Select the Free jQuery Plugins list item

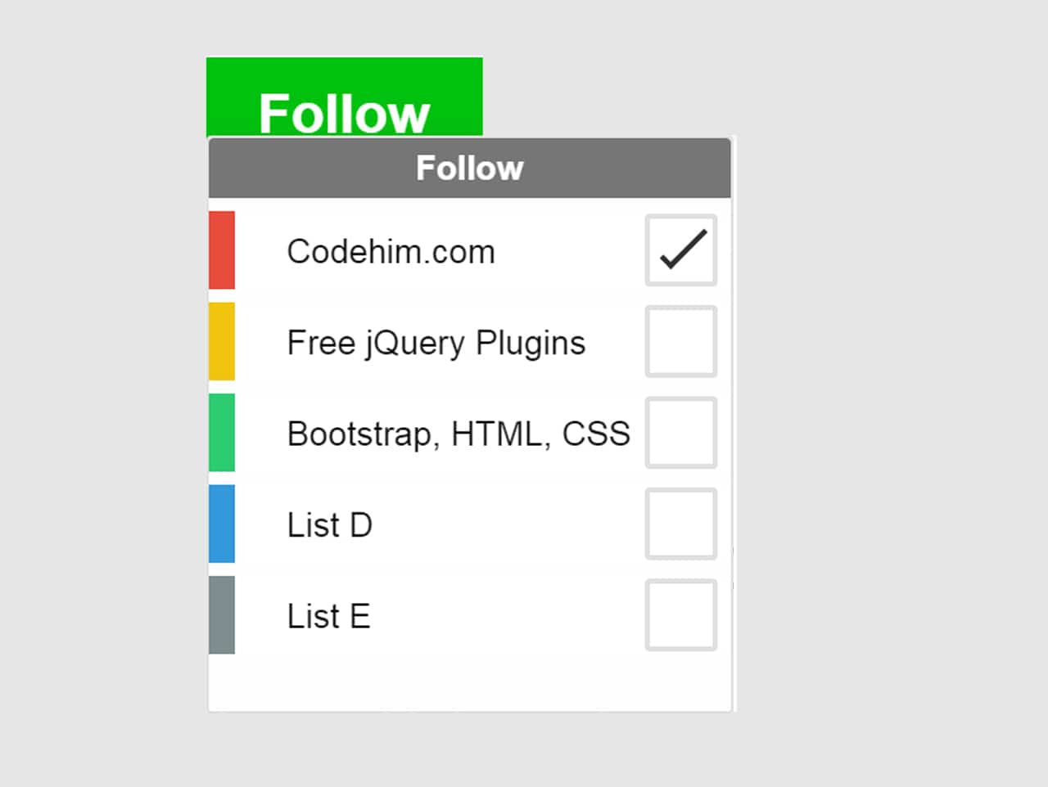436,341
